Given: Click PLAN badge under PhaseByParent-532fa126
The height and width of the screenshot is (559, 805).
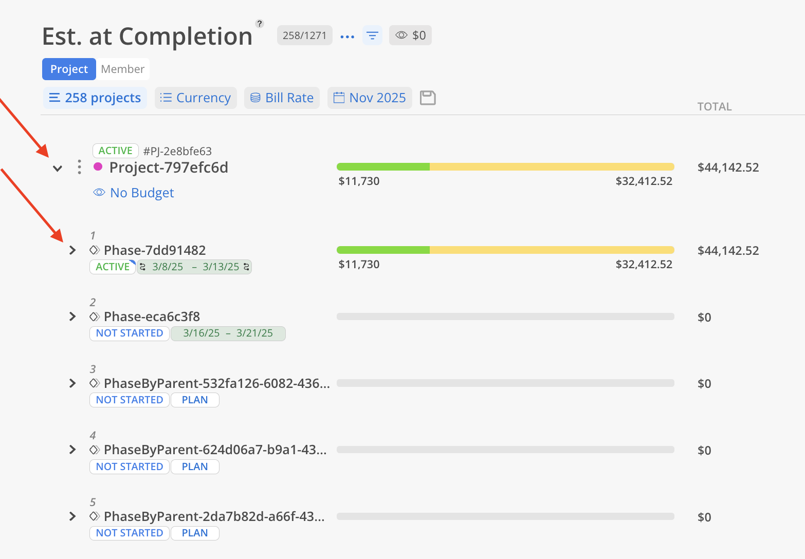Looking at the screenshot, I should tap(195, 400).
